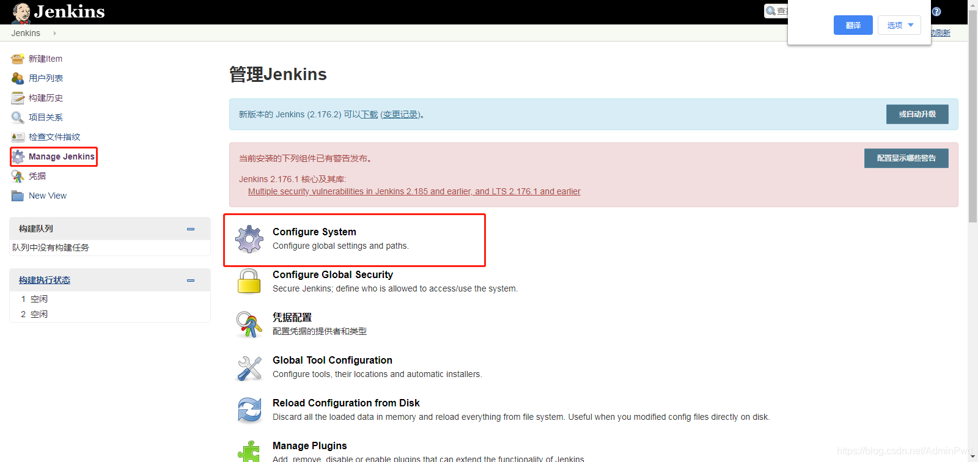The image size is (978, 462).
Task: Click the 凭据配置 keys icon
Action: (249, 324)
